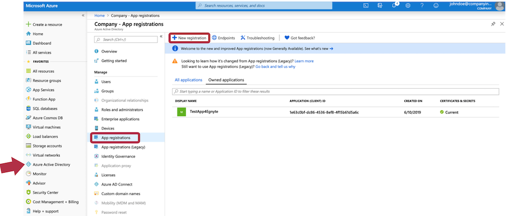Screen dimensions: 506x216
Task: Collapse the left portal sidebar
Action: pos(83,15)
